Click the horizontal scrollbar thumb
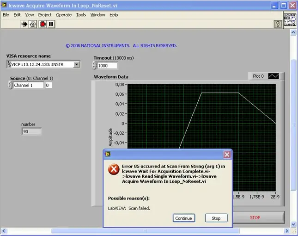This screenshot has width=298, height=236. point(146,231)
